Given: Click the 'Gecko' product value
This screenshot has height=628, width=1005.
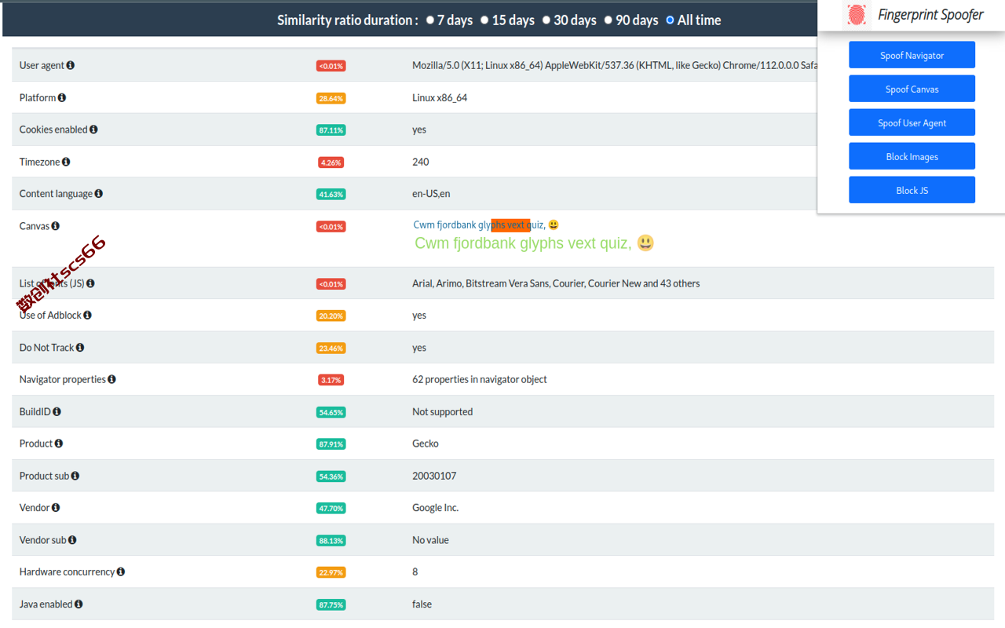Looking at the screenshot, I should tap(426, 444).
